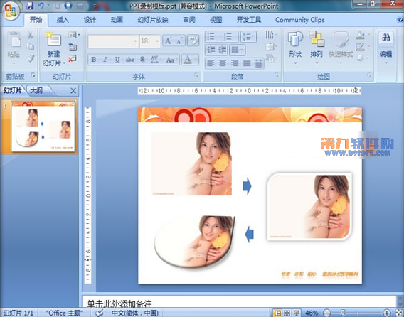Switch to the Outline pane tab
The width and height of the screenshot is (404, 317).
click(x=36, y=91)
